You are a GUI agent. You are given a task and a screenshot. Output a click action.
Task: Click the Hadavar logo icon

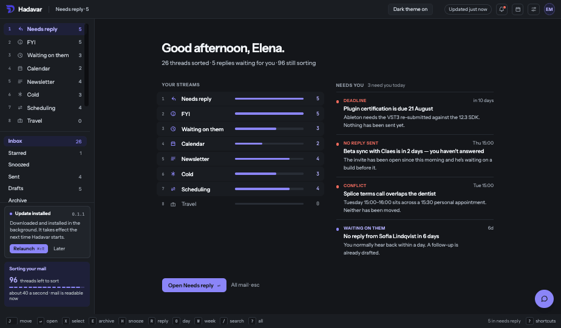coord(10,9)
